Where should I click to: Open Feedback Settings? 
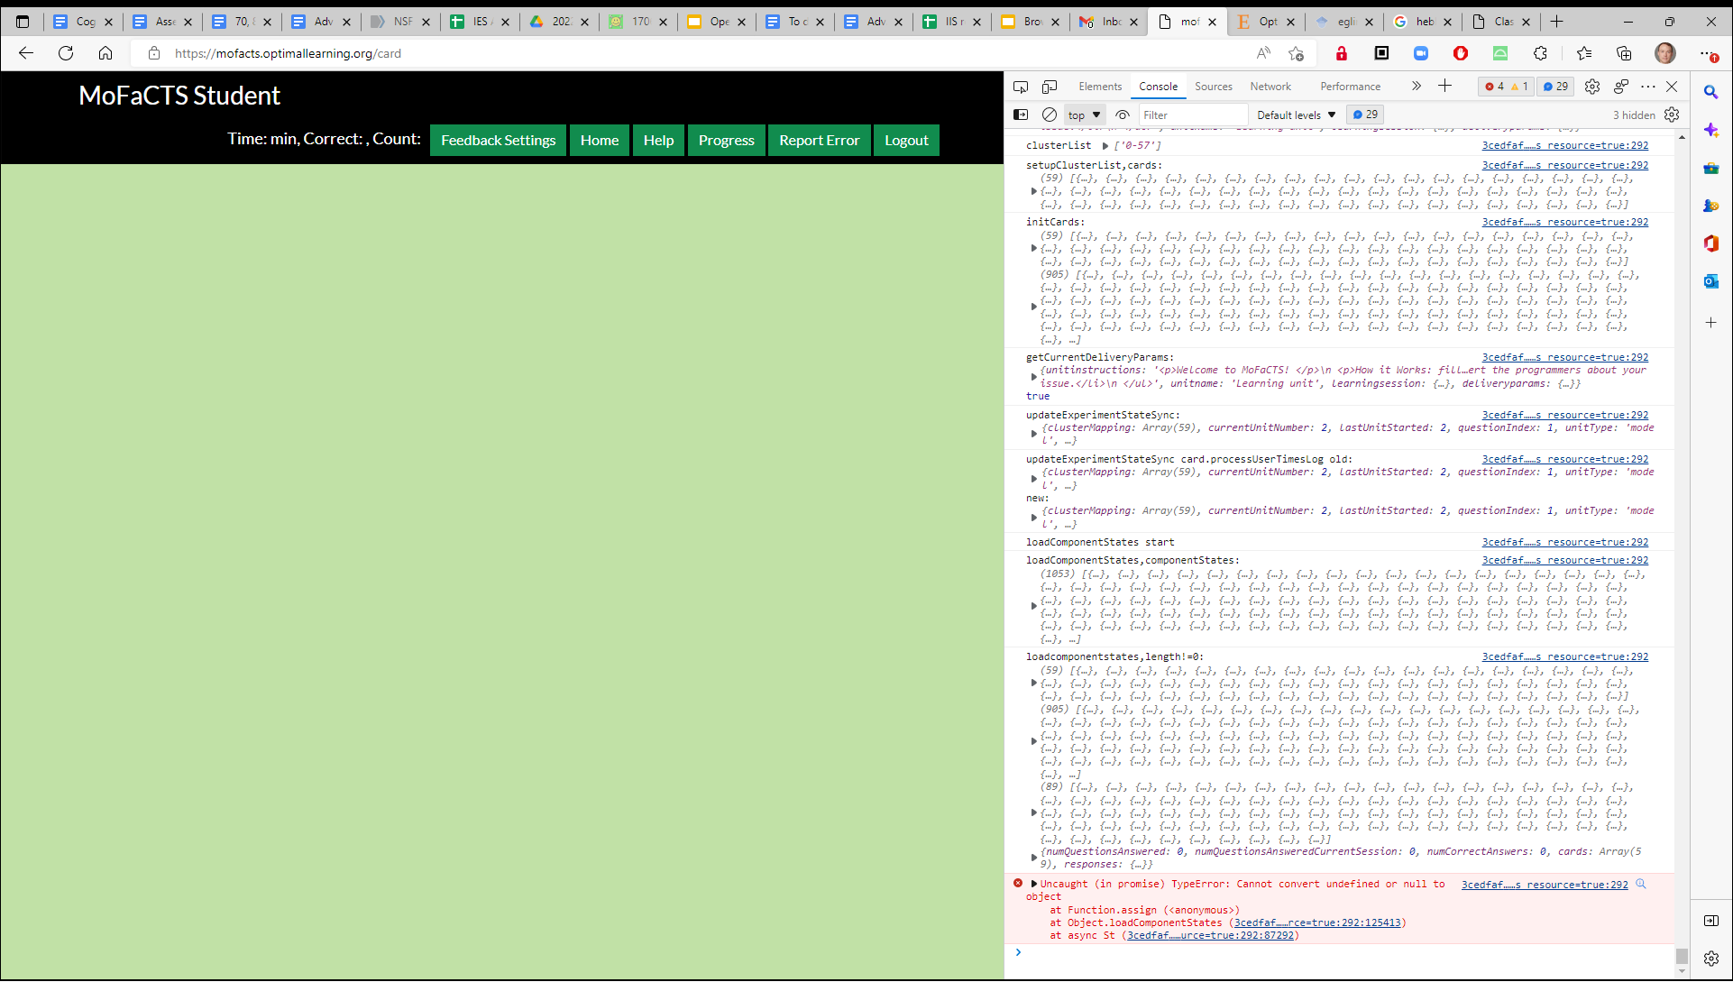pos(497,140)
